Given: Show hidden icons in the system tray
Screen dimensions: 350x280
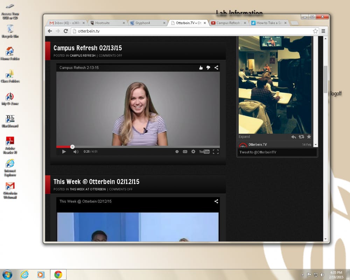Looking at the screenshot, I should tap(302, 275).
